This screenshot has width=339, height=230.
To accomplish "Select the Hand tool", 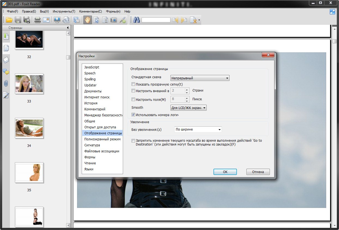I will (87, 20).
